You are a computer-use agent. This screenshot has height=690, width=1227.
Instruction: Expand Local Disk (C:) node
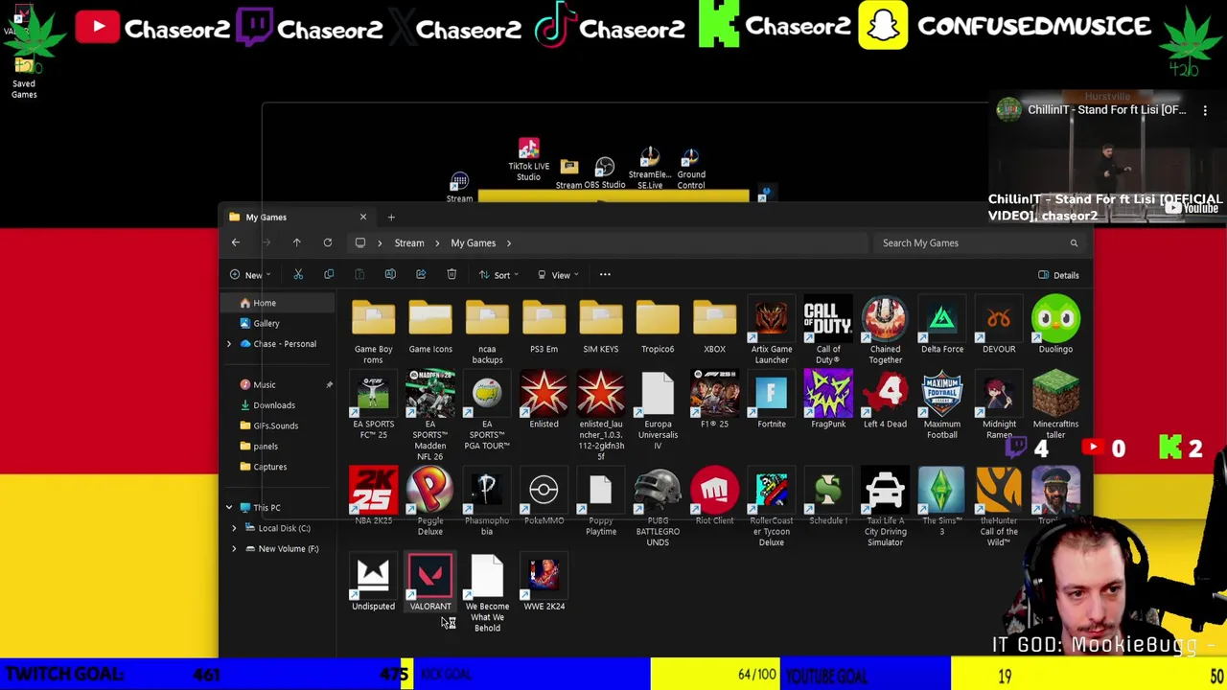234,528
